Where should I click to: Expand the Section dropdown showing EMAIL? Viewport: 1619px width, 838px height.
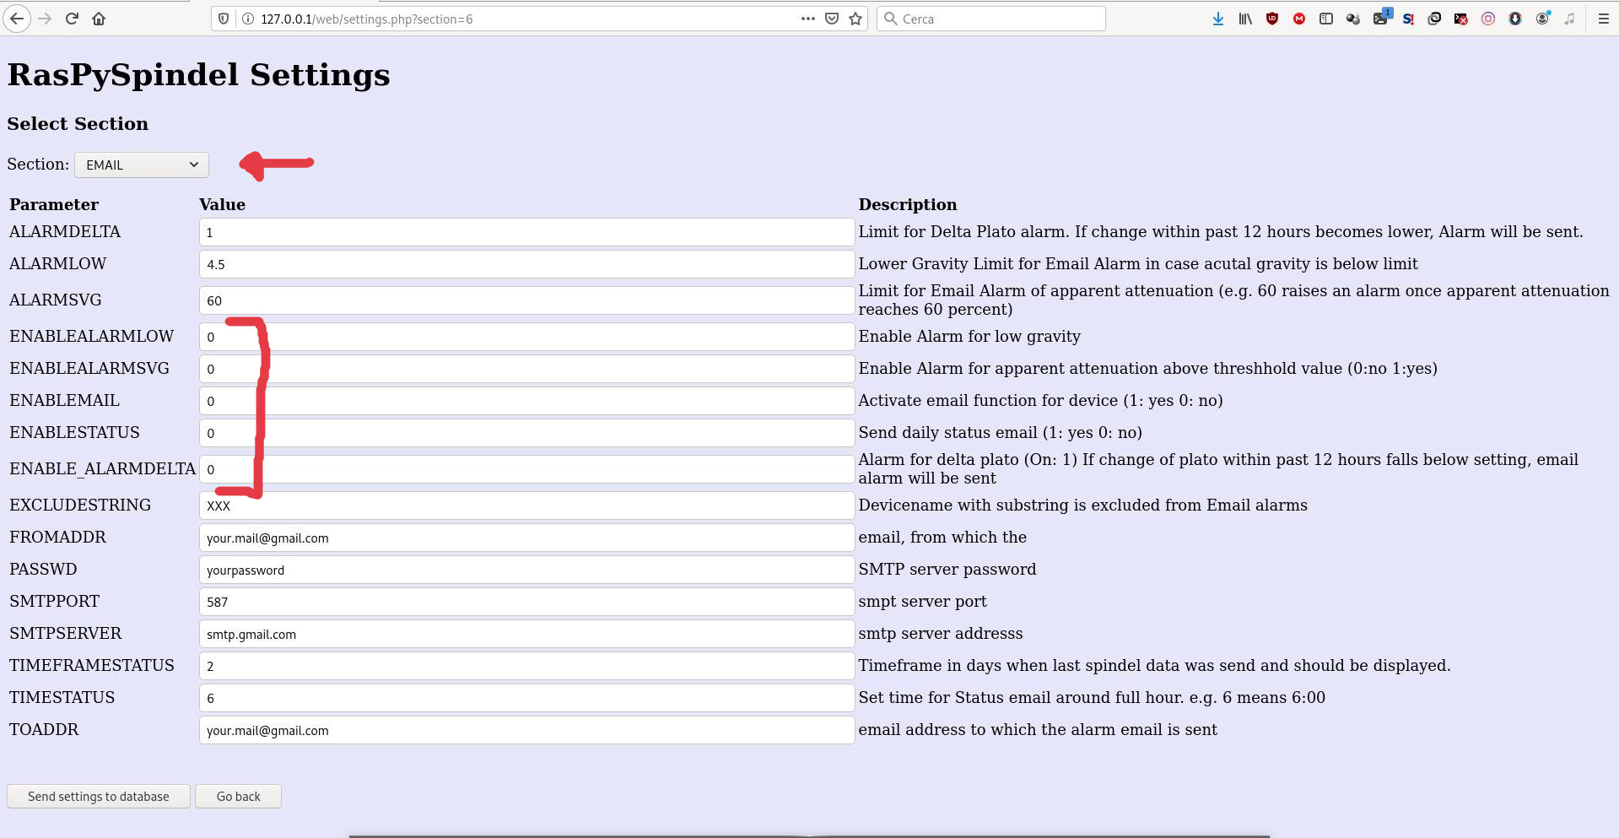tap(141, 165)
